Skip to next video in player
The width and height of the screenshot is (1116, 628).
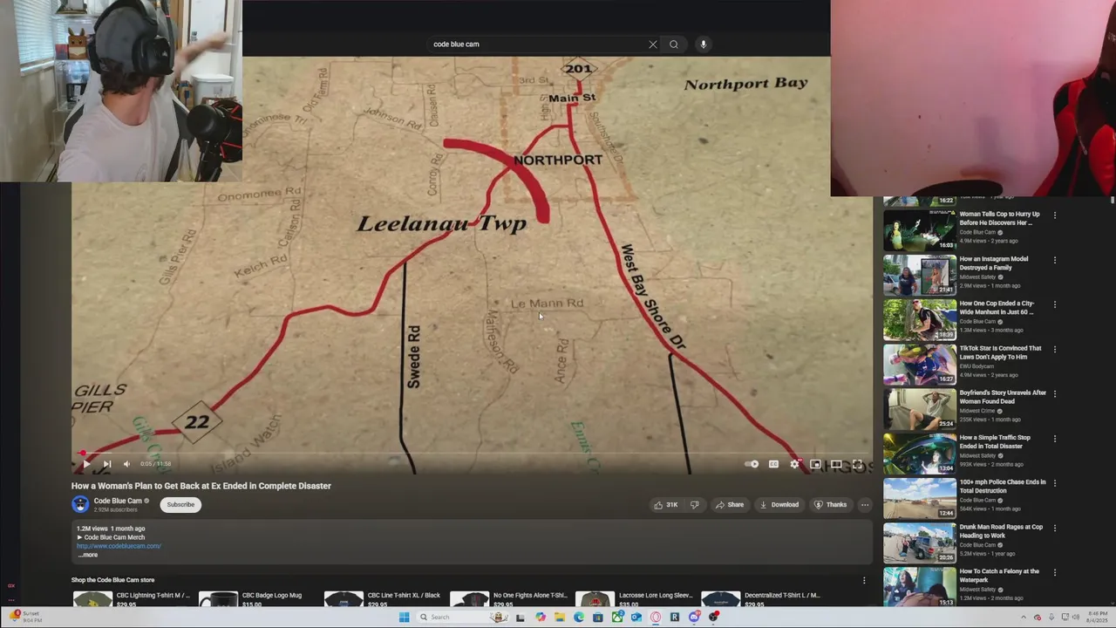tap(106, 464)
